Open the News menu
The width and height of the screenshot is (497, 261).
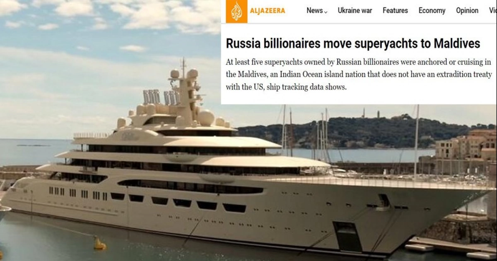[x=315, y=11]
